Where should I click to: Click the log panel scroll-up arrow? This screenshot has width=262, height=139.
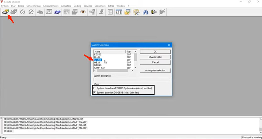[260, 119]
